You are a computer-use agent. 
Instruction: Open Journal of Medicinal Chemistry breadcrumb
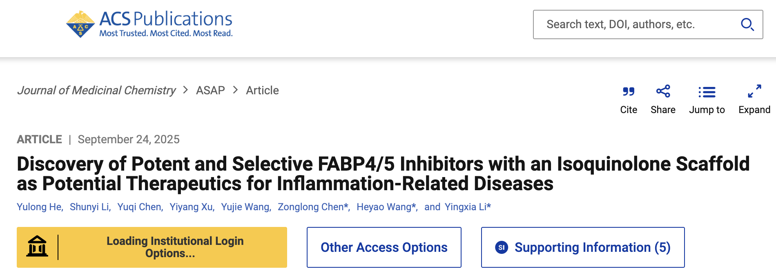96,90
